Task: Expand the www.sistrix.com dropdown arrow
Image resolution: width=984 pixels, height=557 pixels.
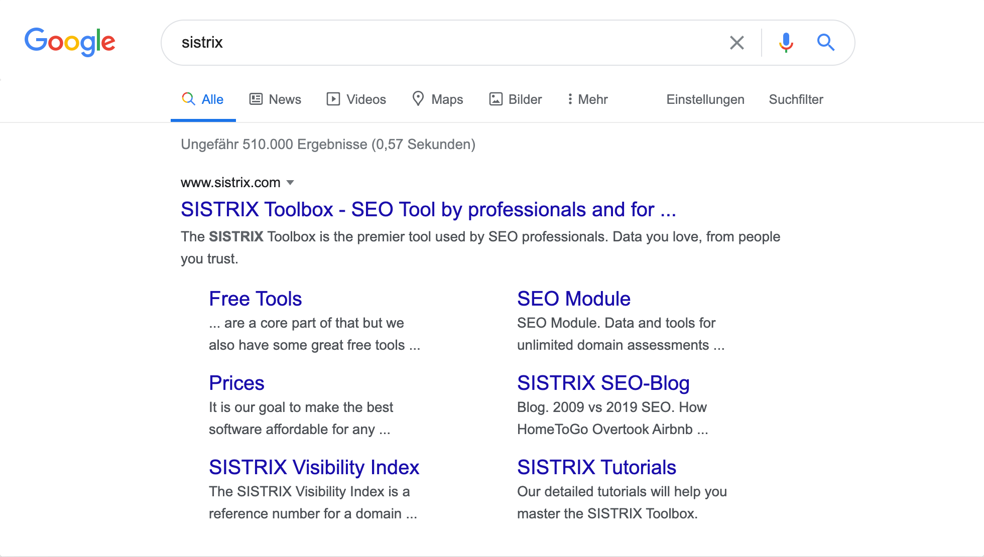Action: (x=293, y=182)
